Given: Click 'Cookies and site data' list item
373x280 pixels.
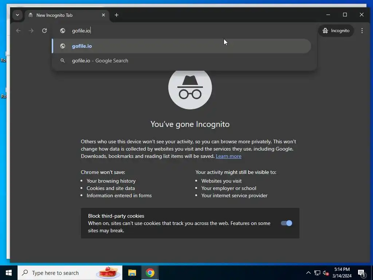Looking at the screenshot, I should (x=111, y=188).
